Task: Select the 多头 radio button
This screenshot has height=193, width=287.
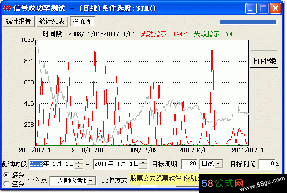Action: (x=6, y=175)
